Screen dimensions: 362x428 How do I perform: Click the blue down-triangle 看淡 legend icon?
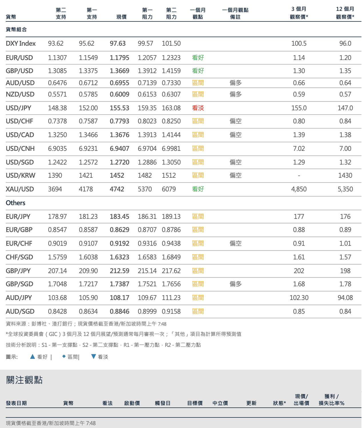[x=93, y=357]
